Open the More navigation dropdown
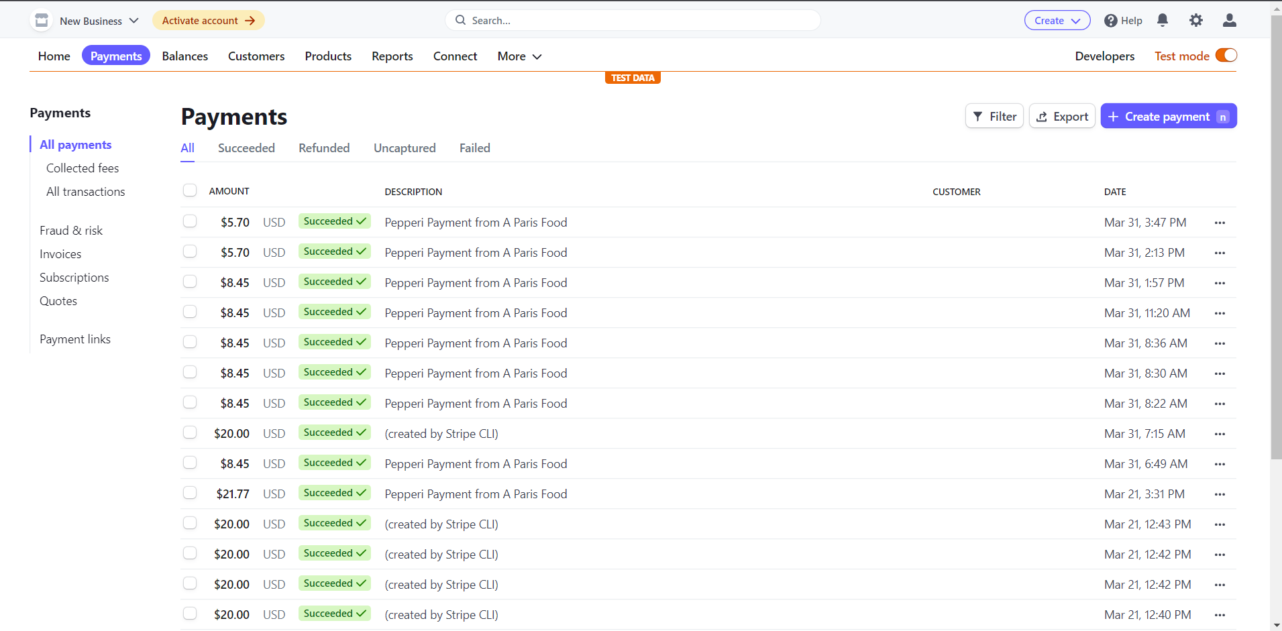This screenshot has width=1282, height=631. click(x=518, y=56)
